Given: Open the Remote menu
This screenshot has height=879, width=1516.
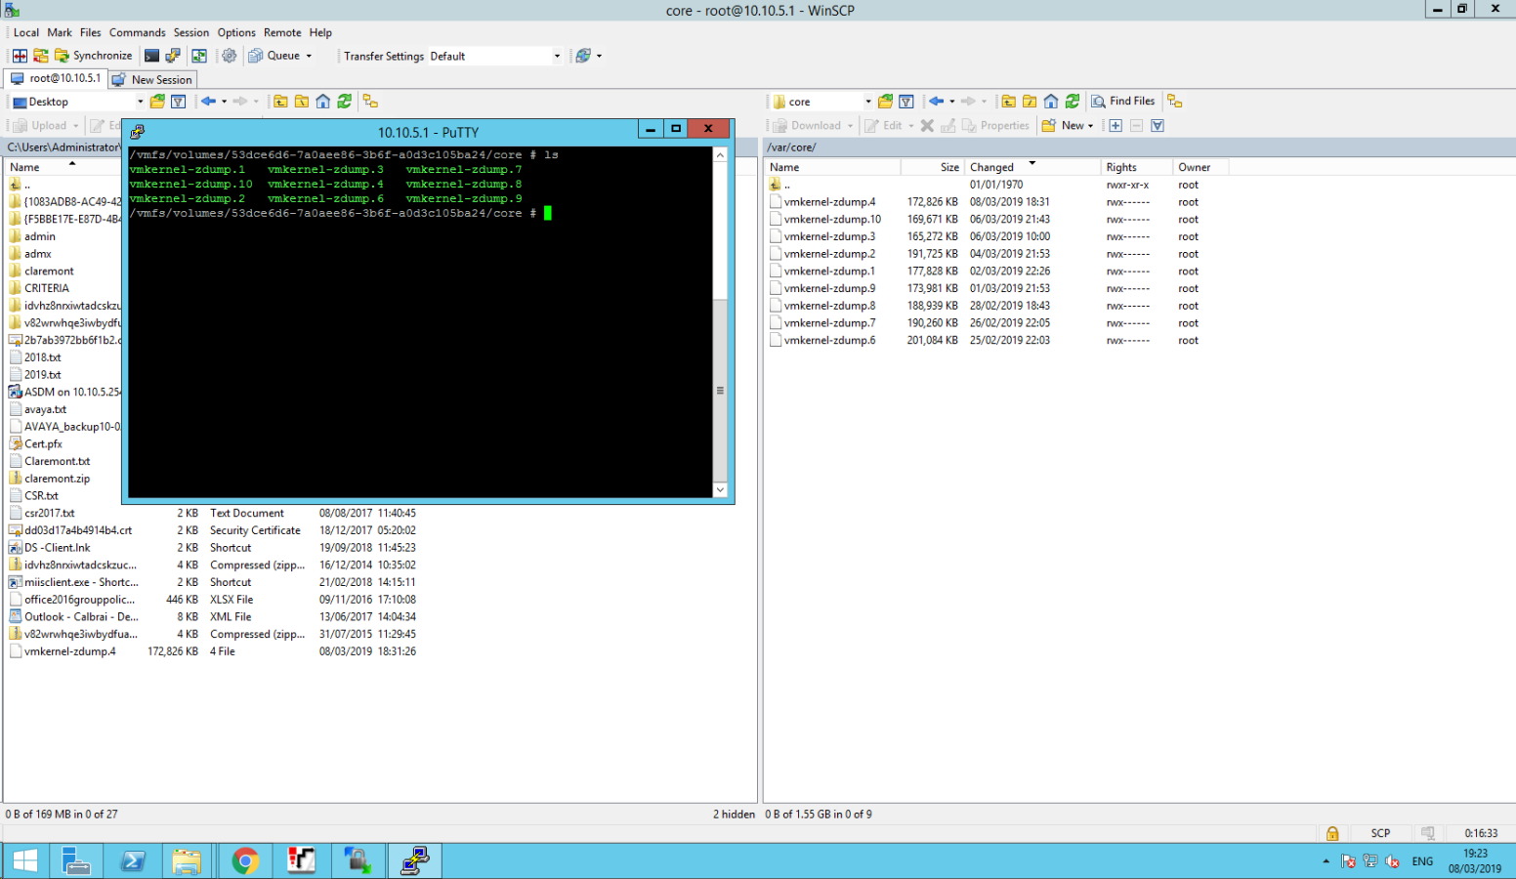Looking at the screenshot, I should click(x=282, y=32).
